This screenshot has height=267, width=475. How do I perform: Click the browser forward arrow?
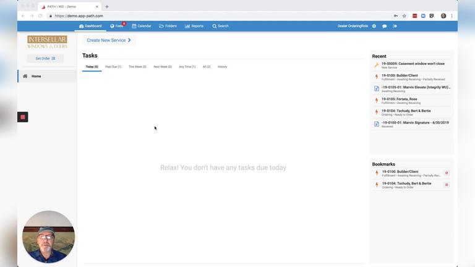point(32,15)
